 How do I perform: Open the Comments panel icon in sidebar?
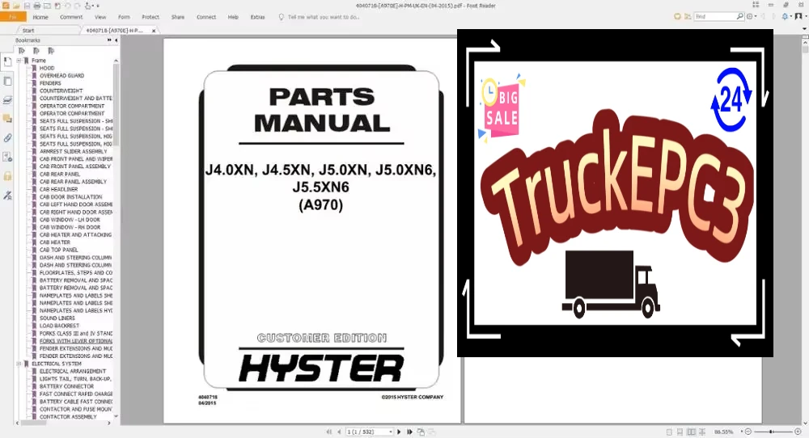point(7,119)
